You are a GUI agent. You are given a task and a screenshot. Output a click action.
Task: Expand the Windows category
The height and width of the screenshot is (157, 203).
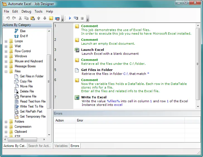6,57
